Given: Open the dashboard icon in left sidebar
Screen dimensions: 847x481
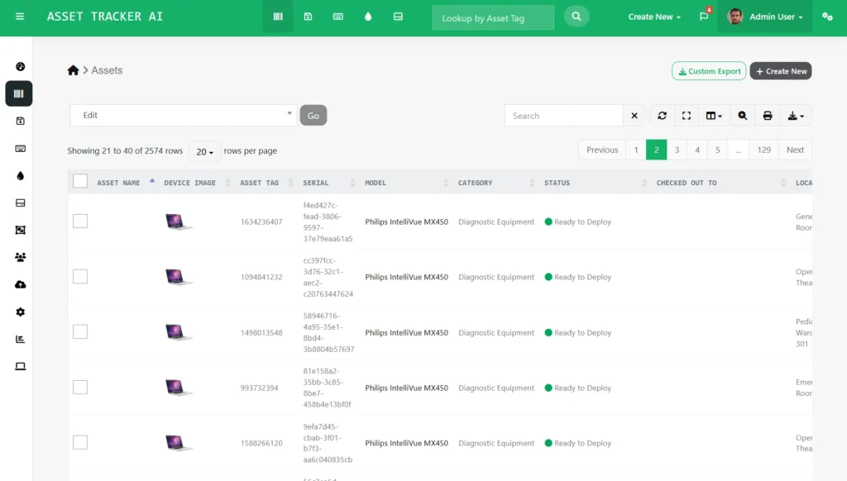Looking at the screenshot, I should (x=20, y=67).
